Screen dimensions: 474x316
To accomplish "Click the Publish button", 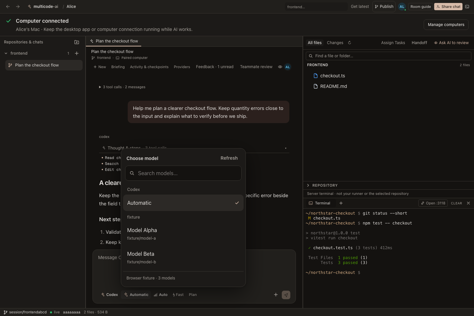I will [384, 7].
